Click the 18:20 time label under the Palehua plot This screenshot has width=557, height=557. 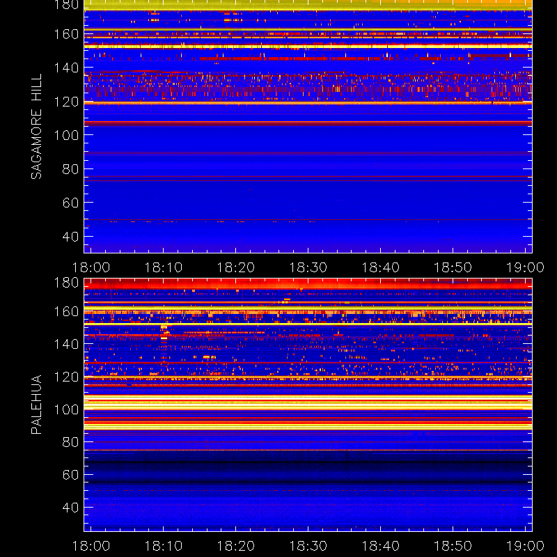tap(236, 546)
